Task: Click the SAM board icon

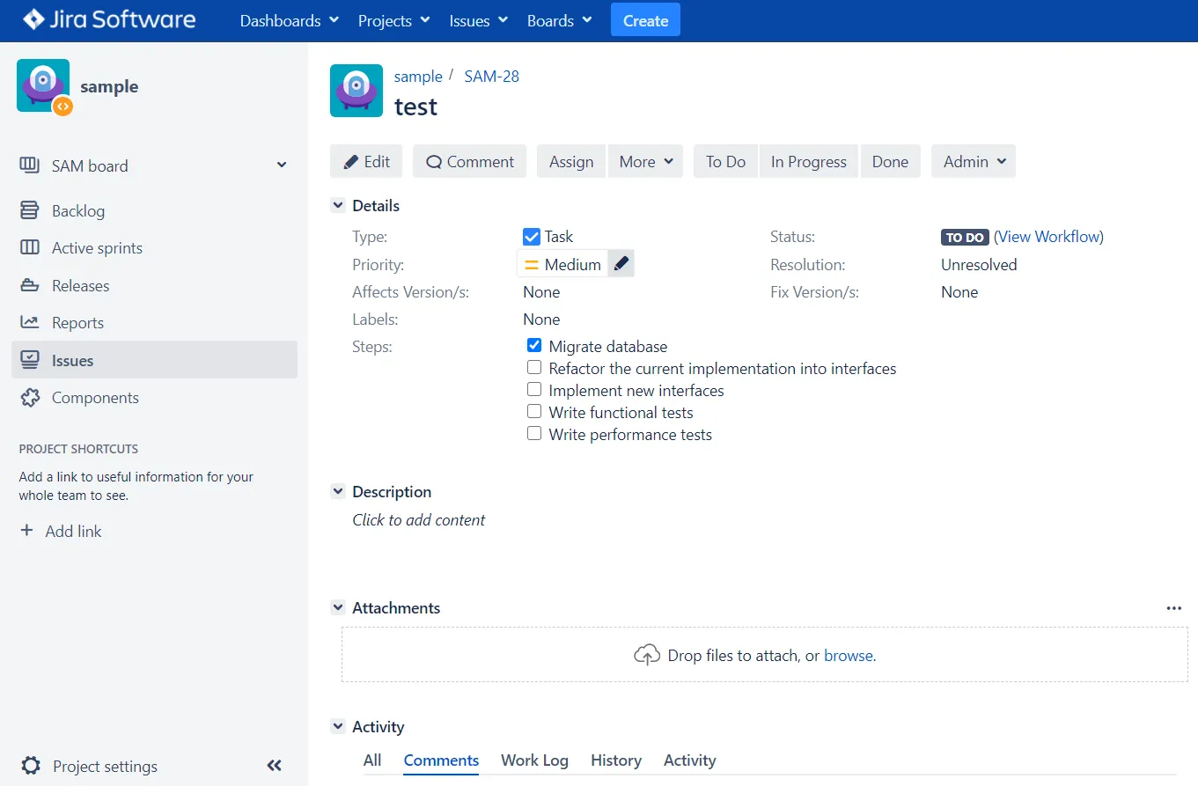Action: point(30,165)
